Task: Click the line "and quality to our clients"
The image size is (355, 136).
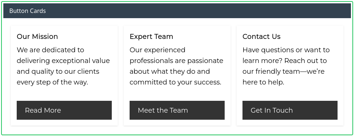Action: click(x=58, y=72)
